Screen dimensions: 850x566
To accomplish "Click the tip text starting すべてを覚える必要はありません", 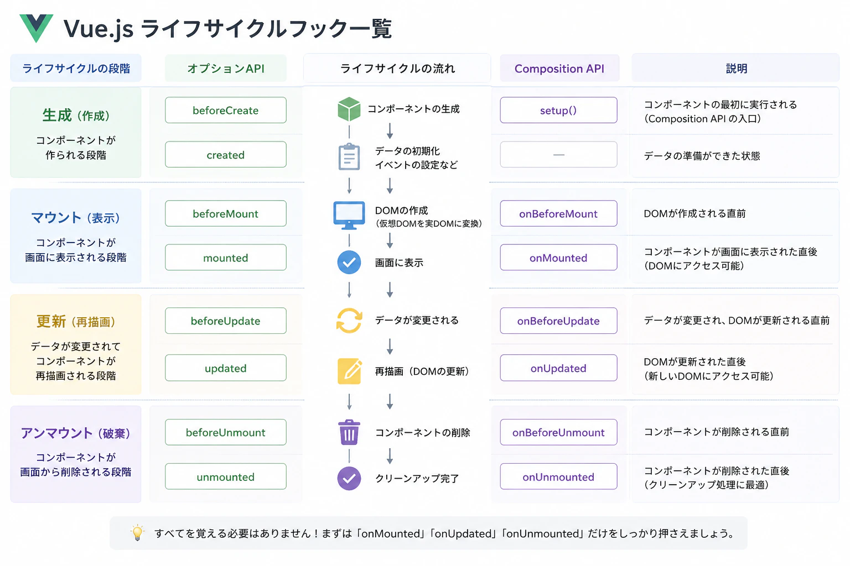I will click(x=444, y=533).
